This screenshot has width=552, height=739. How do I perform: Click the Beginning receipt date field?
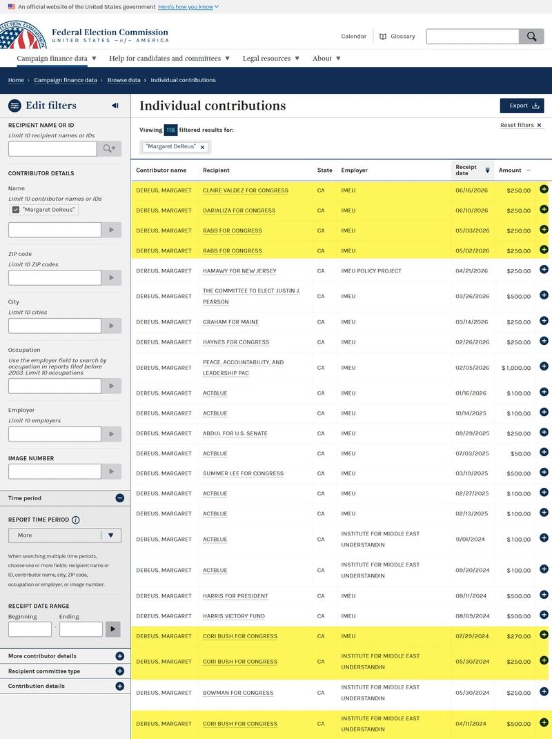click(30, 629)
